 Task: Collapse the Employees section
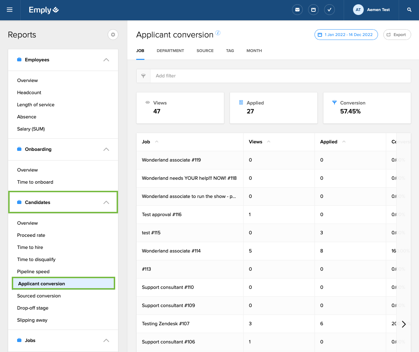click(x=106, y=60)
